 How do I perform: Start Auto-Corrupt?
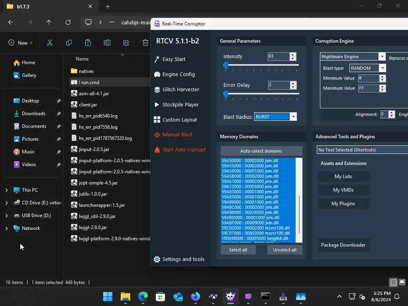[x=184, y=150]
